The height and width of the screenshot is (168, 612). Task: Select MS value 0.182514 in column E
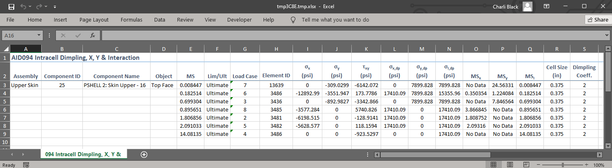190,93
